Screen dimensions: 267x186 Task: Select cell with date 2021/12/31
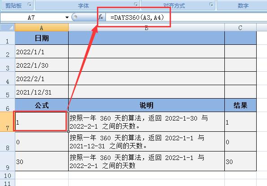42,92
